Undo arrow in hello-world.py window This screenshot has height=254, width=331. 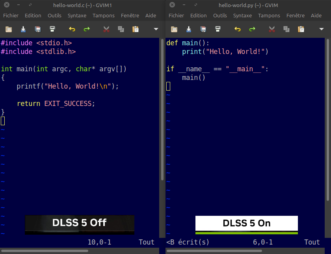238,29
